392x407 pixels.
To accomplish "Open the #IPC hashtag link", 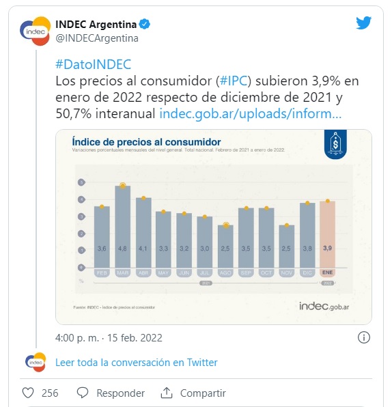I will pyautogui.click(x=234, y=81).
